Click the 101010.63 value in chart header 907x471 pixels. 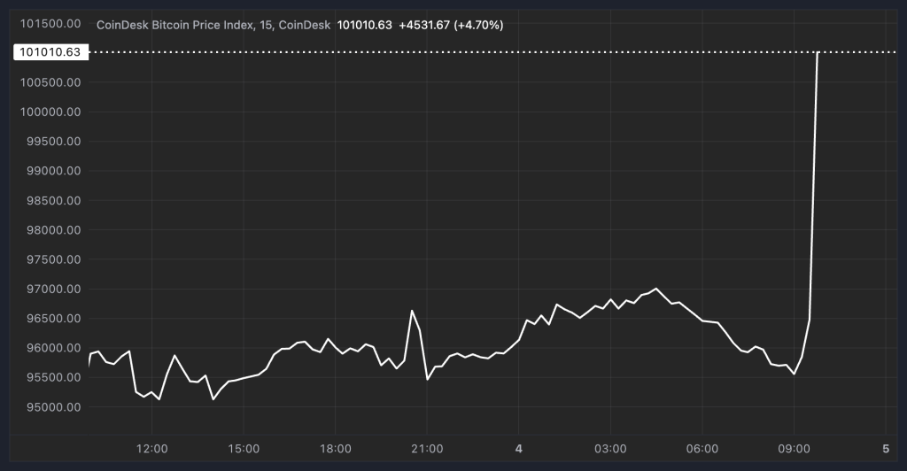pos(364,25)
